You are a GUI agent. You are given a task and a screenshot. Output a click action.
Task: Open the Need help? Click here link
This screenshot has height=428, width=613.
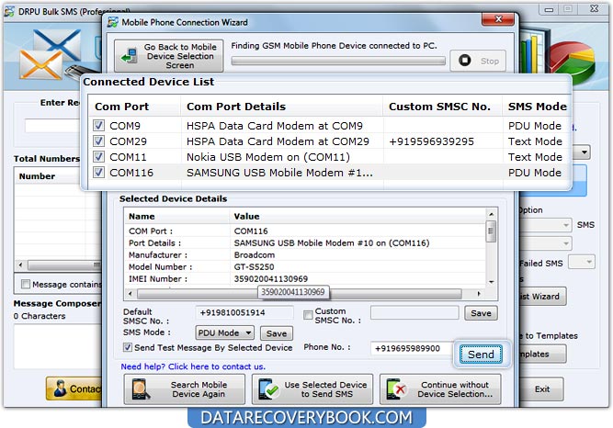click(x=193, y=366)
